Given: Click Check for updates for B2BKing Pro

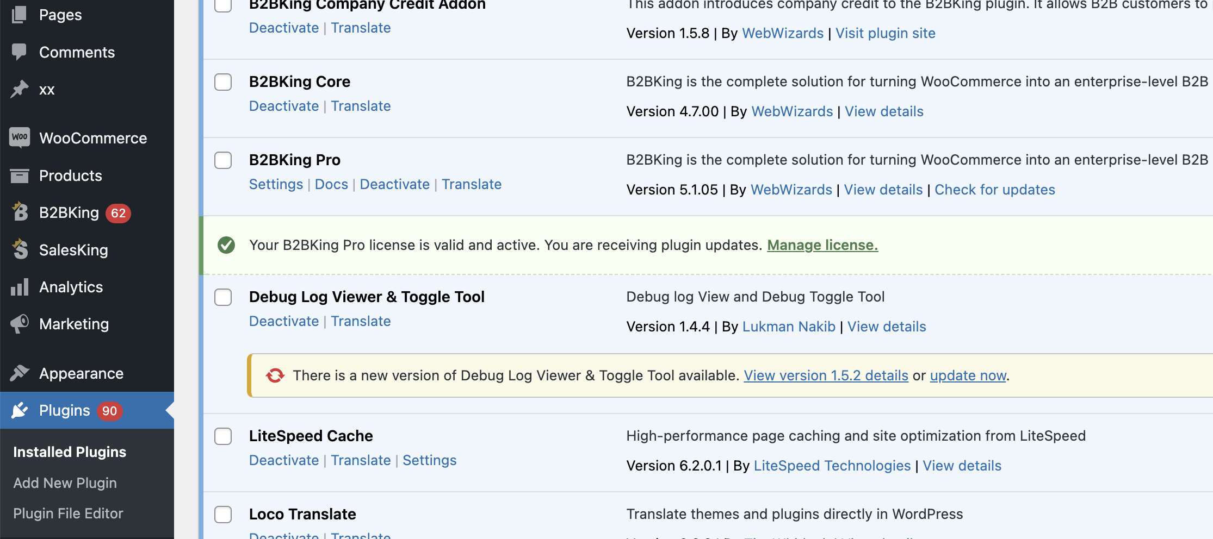Looking at the screenshot, I should point(995,190).
